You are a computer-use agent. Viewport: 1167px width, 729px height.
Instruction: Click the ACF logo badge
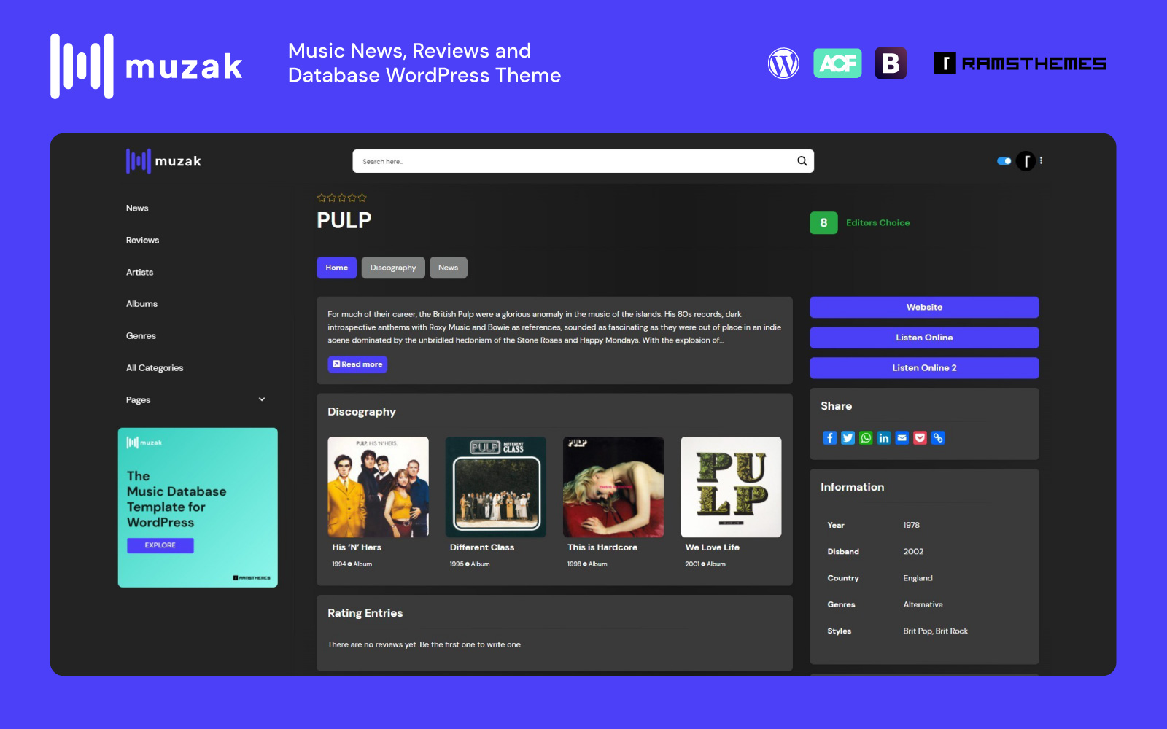[837, 63]
